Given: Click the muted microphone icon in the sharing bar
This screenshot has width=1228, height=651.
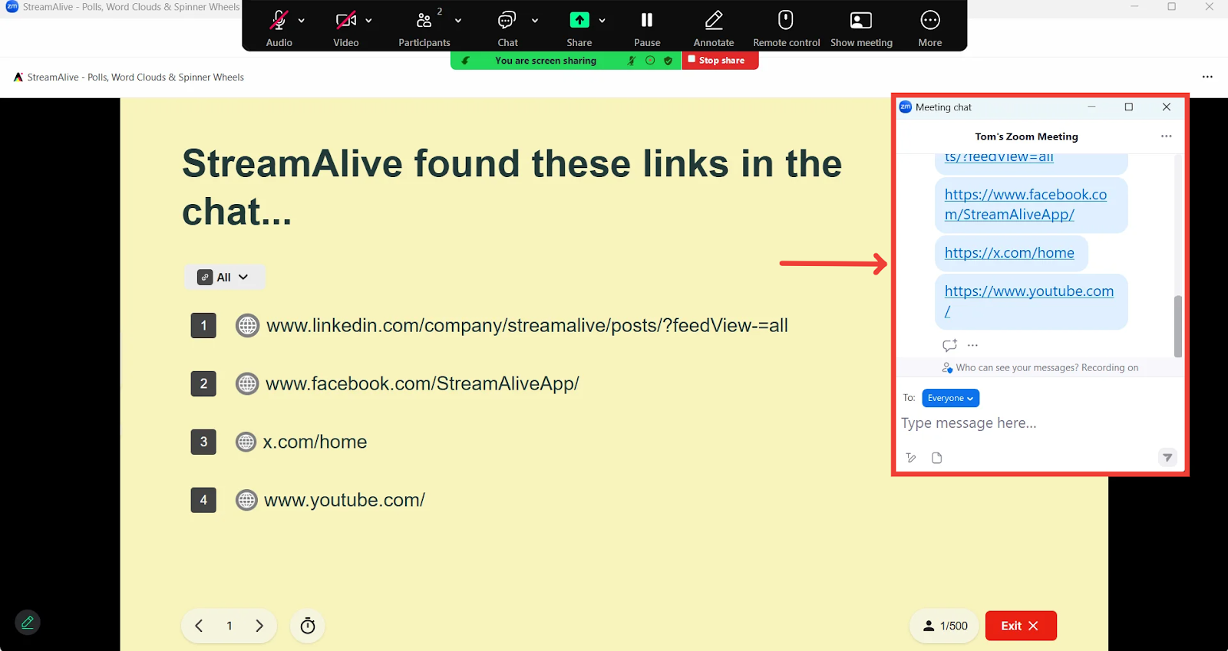Looking at the screenshot, I should 632,61.
